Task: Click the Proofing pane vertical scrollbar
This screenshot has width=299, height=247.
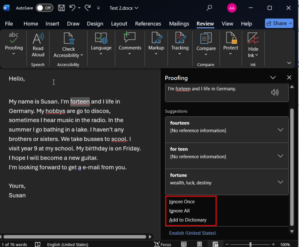Action: pyautogui.click(x=292, y=167)
